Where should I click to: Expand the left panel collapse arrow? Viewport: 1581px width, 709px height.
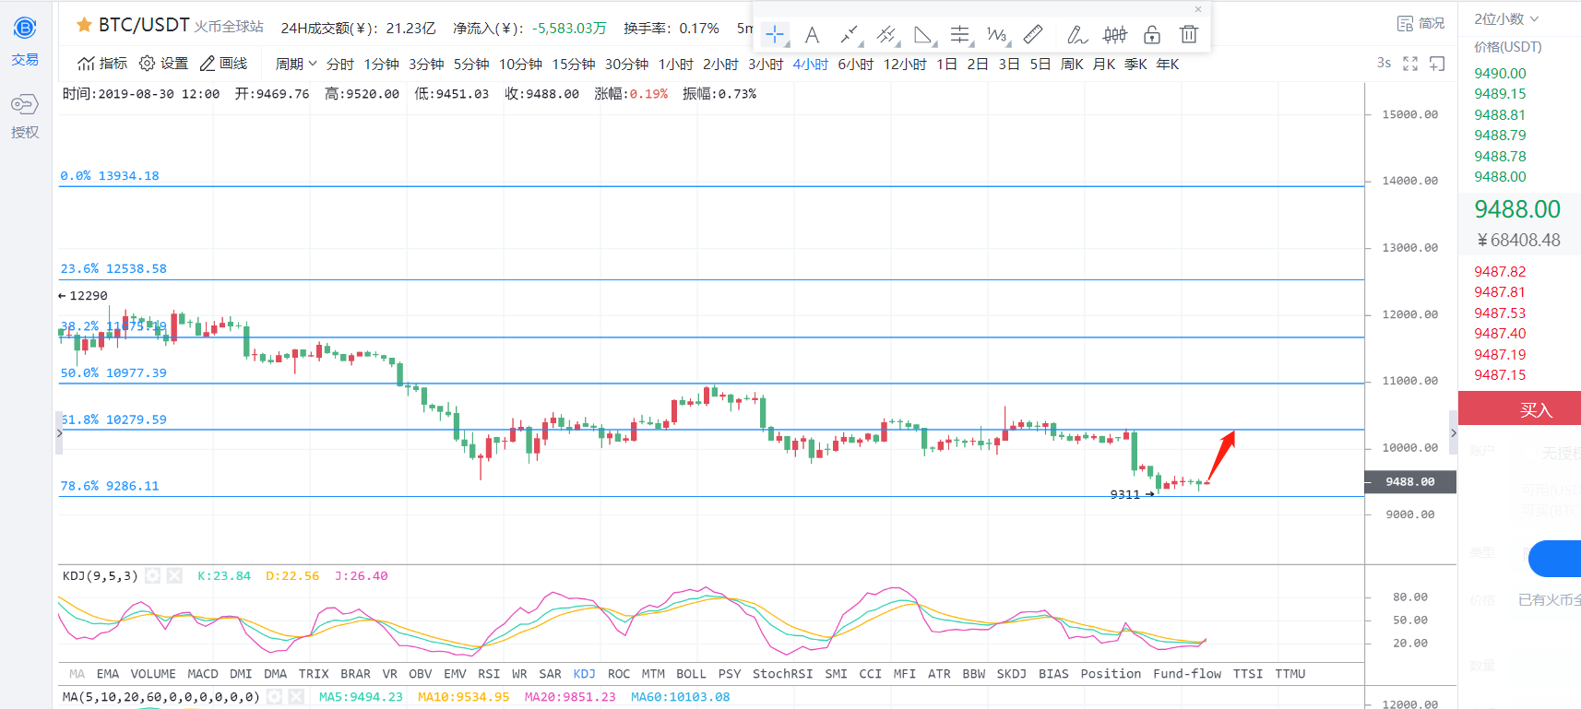[59, 433]
